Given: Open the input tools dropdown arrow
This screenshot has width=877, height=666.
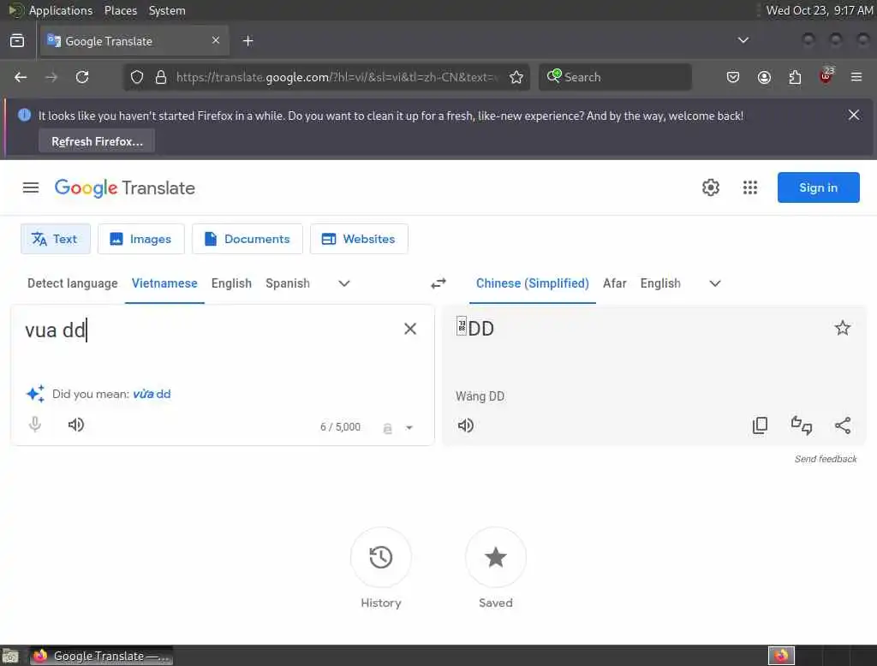Looking at the screenshot, I should pos(409,428).
